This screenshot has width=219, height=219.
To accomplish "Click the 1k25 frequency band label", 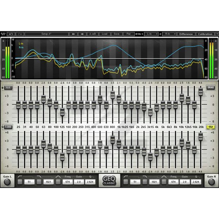I will coord(125,127).
